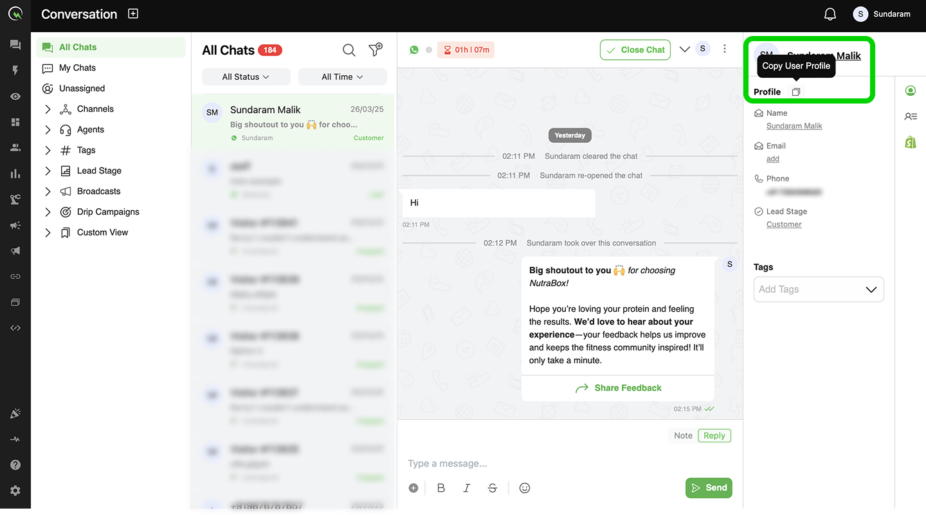Image resolution: width=926 pixels, height=515 pixels.
Task: Toggle bold formatting in message box
Action: point(441,488)
